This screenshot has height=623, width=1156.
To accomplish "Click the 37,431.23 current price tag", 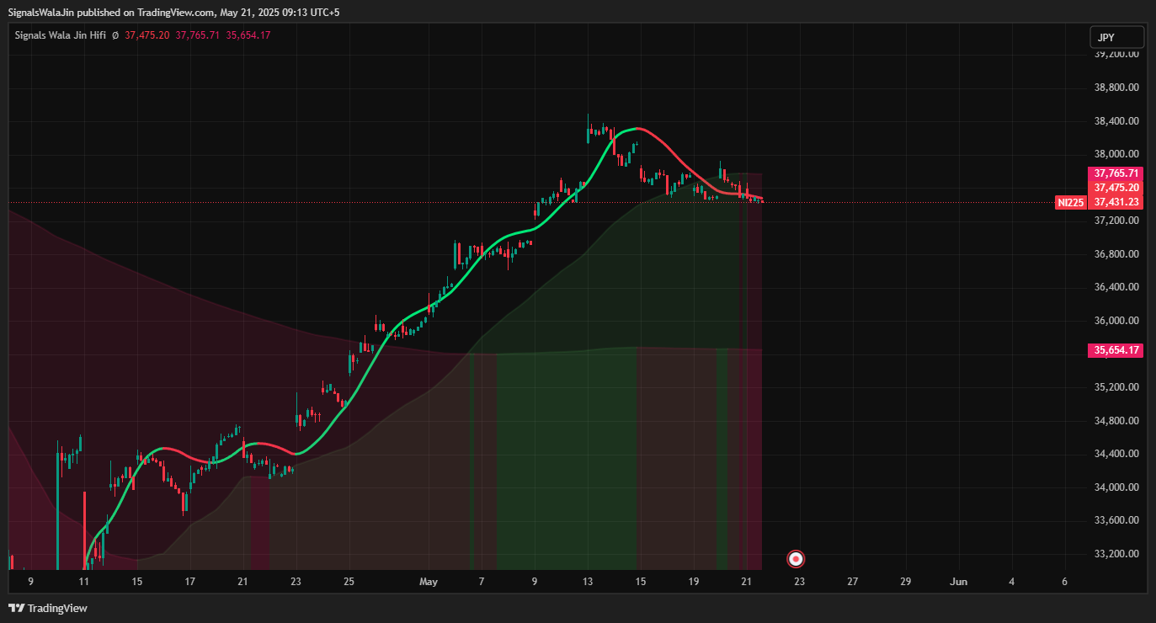I will (1116, 202).
